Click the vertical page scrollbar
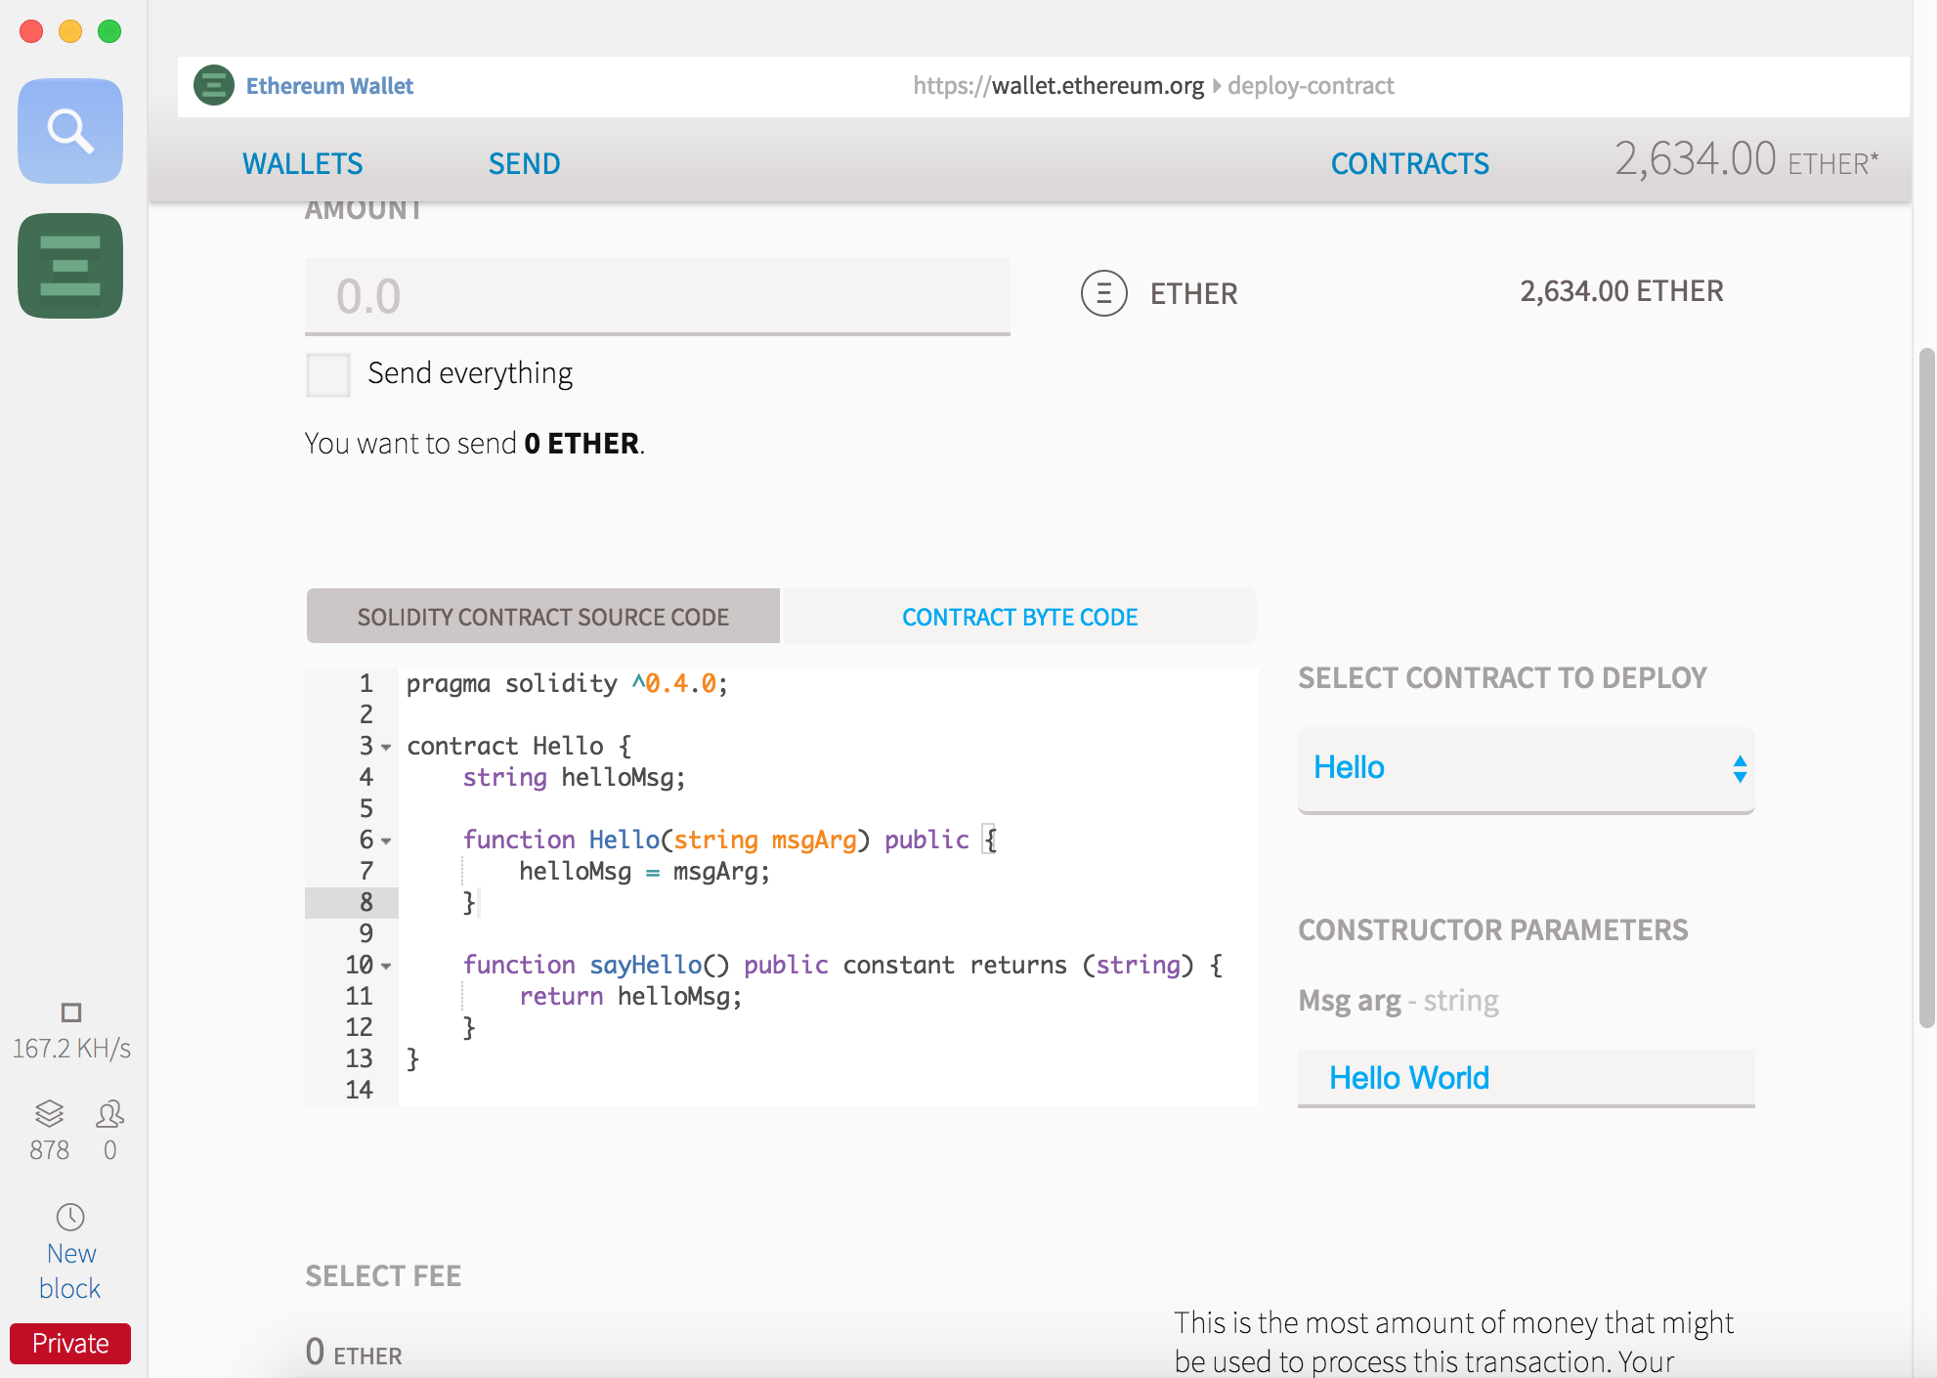The width and height of the screenshot is (1937, 1378). coord(1927,687)
